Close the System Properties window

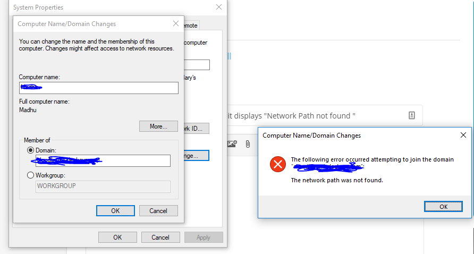click(219, 7)
